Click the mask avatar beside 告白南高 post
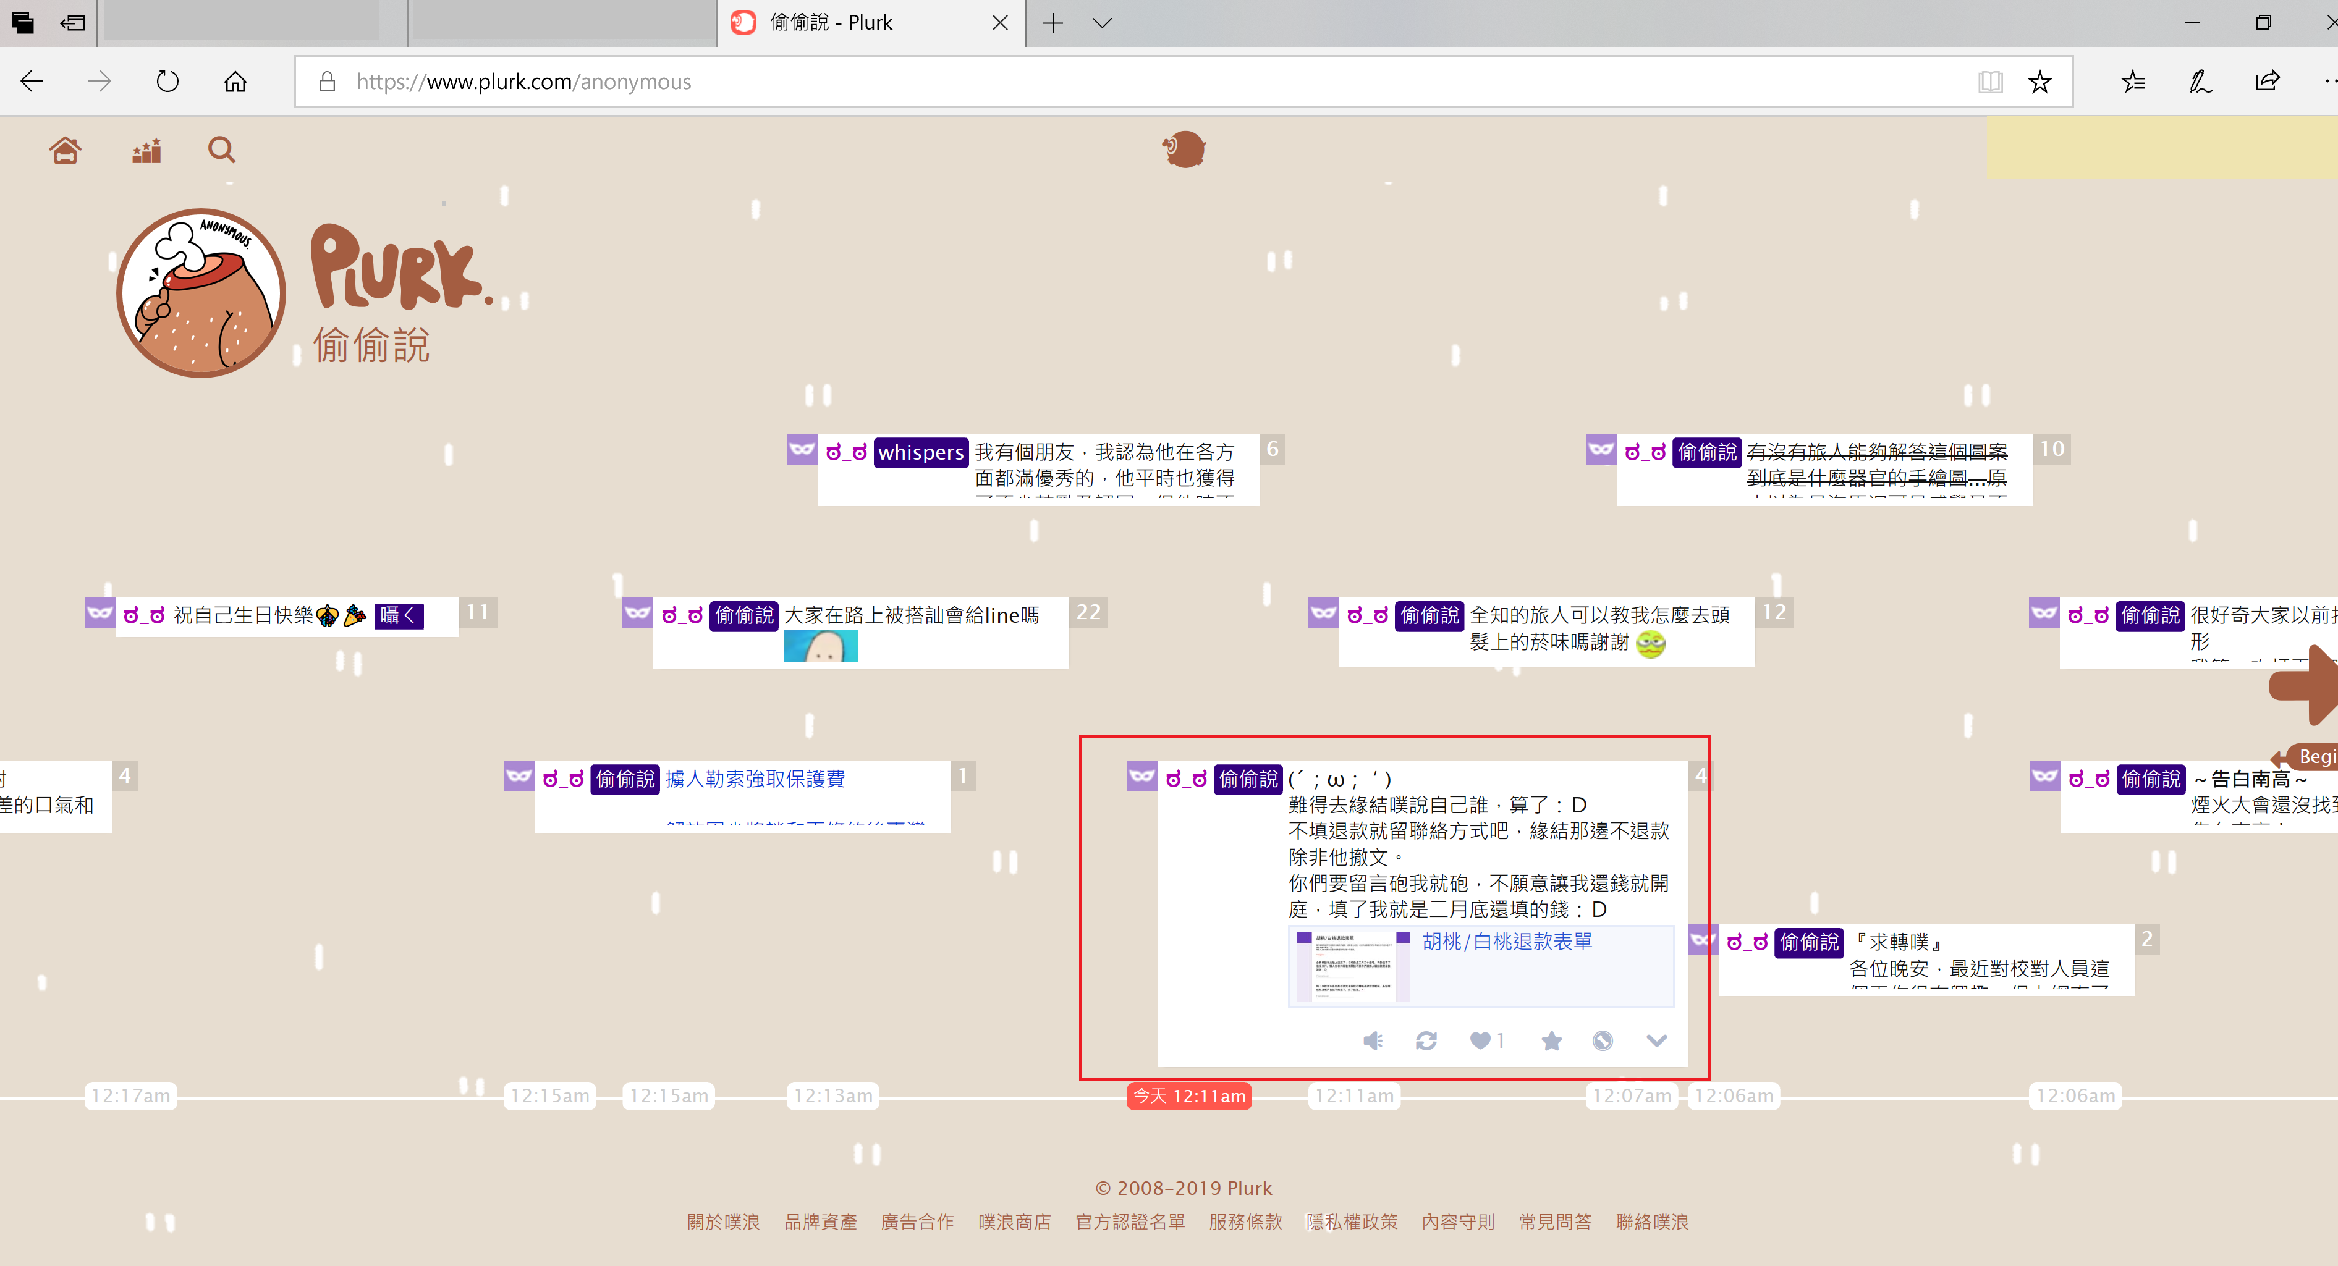The image size is (2338, 1266). click(2044, 776)
